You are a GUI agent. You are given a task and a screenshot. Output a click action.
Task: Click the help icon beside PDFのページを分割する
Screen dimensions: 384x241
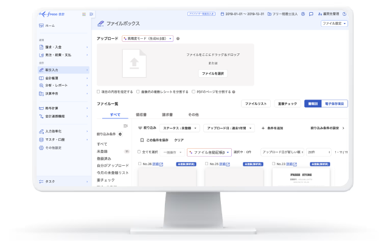234,92
